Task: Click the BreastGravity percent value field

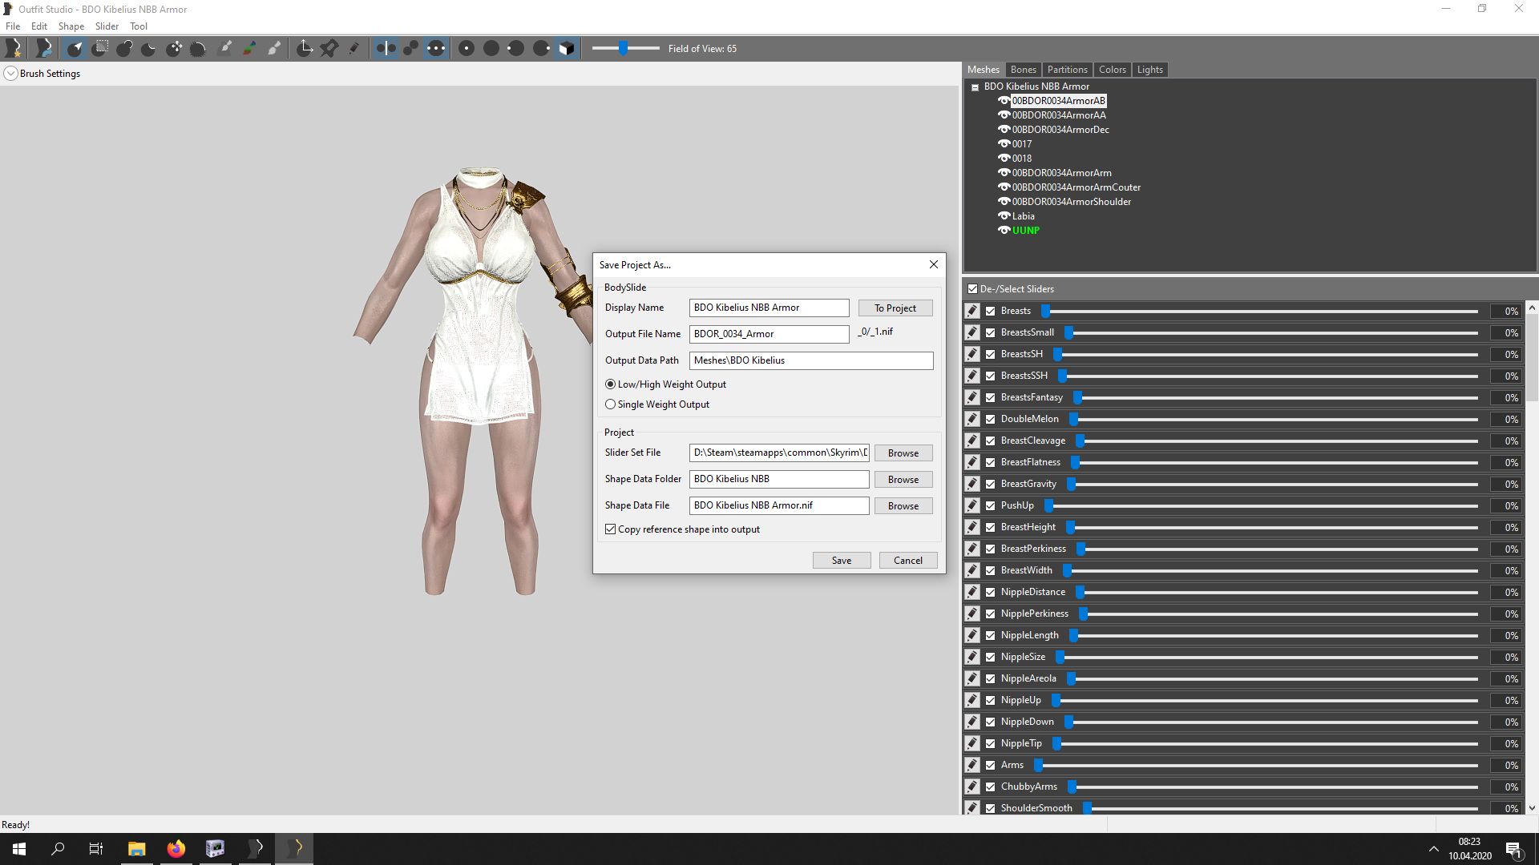Action: (1507, 484)
